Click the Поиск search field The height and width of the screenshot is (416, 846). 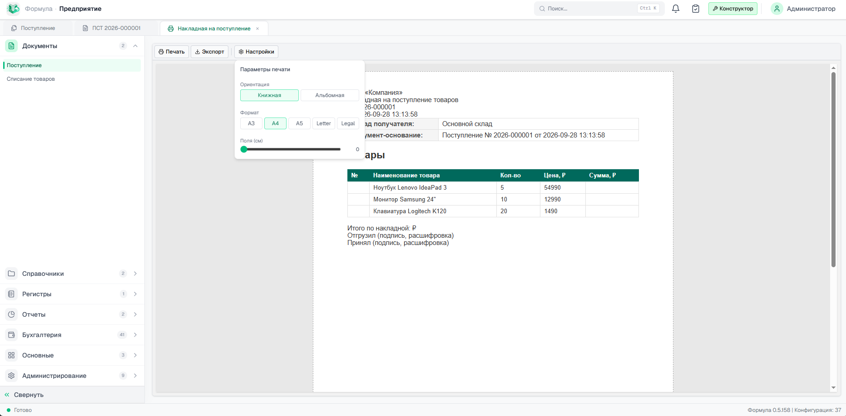[x=599, y=9]
